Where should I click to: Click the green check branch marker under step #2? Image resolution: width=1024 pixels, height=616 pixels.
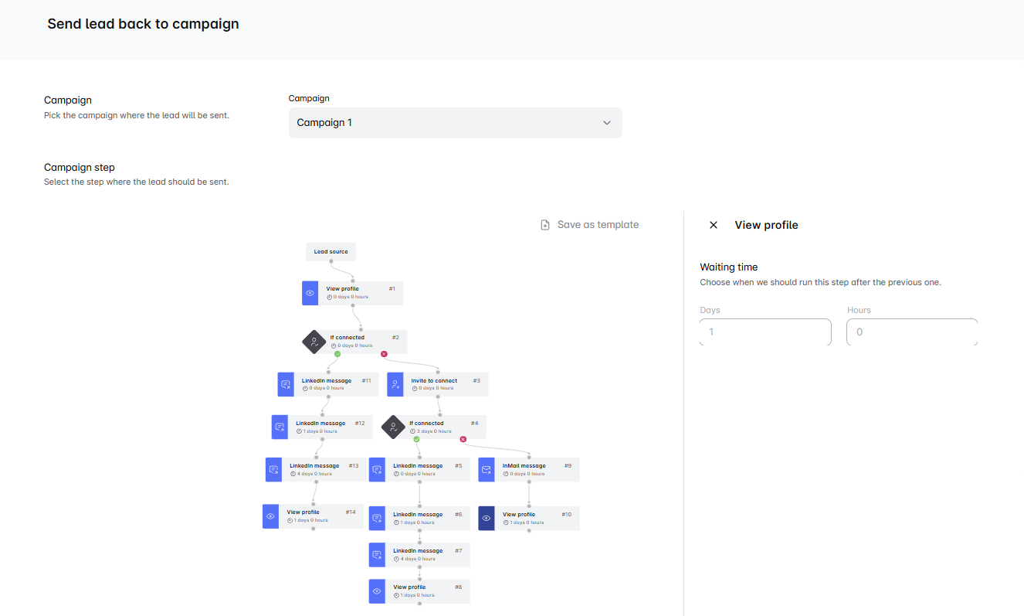337,354
